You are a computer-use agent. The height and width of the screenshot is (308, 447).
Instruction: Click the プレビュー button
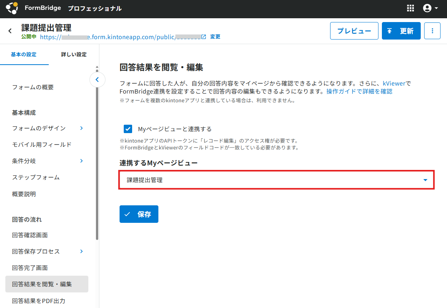pyautogui.click(x=354, y=31)
